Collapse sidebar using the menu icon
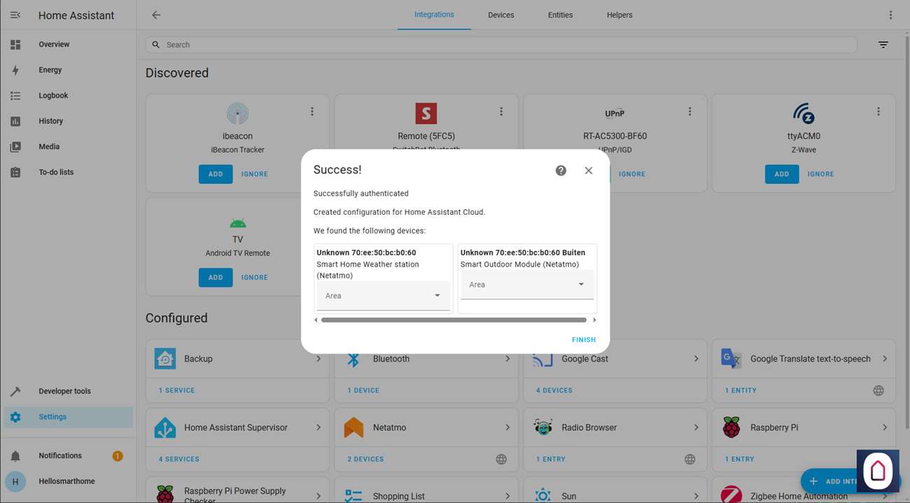This screenshot has height=503, width=910. 15,15
